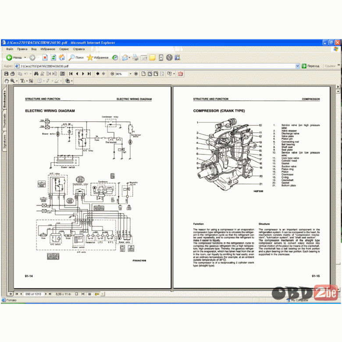Toggle the navigation pane icon
Screen dimensions: 342x342
(x=62, y=74)
